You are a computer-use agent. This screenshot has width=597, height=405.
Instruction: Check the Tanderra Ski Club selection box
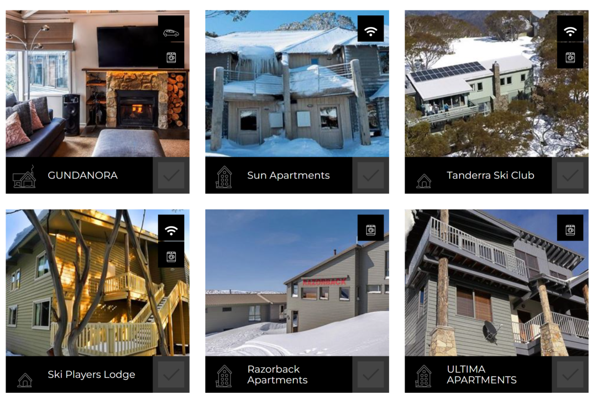click(570, 175)
